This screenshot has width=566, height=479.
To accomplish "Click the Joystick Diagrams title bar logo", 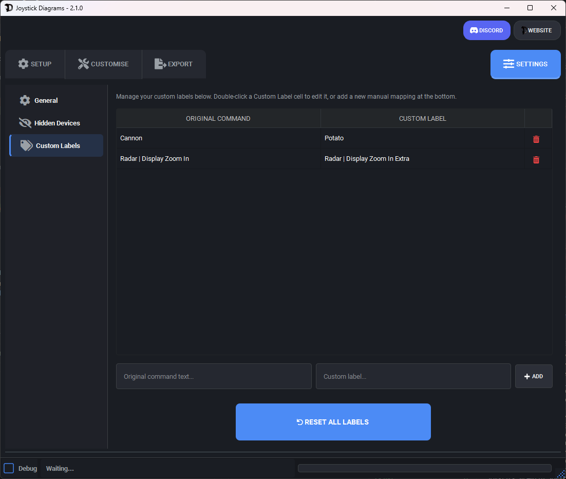I will click(9, 8).
